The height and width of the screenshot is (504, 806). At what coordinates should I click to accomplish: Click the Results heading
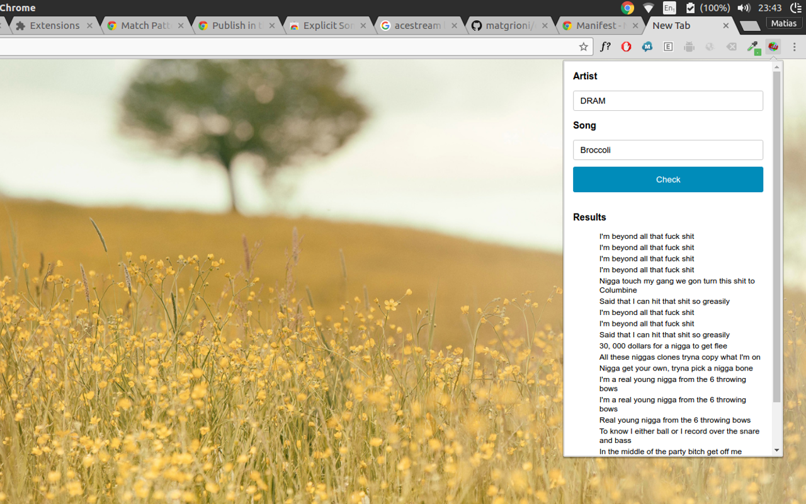pyautogui.click(x=589, y=217)
